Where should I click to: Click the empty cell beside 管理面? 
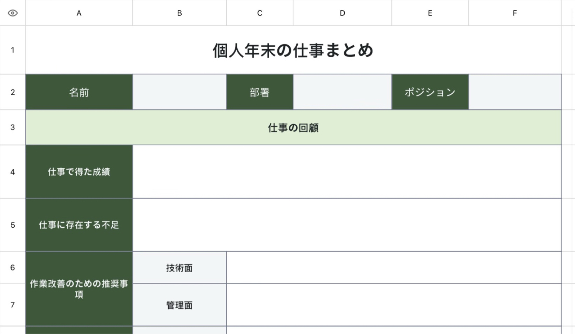coord(394,305)
